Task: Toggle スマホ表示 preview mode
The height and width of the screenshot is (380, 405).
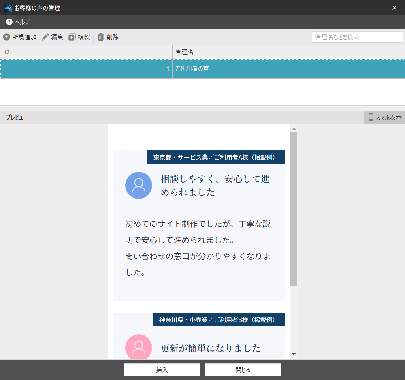Action: click(385, 117)
